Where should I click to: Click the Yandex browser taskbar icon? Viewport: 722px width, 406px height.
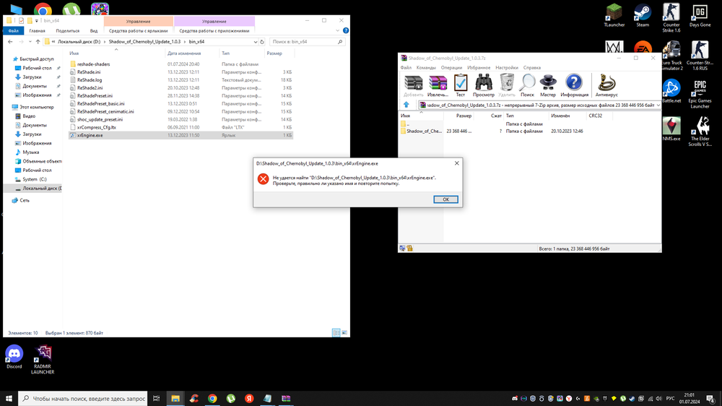tap(249, 398)
